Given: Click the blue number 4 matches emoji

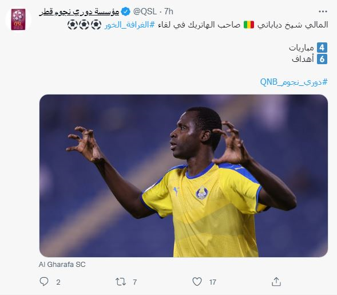Looking at the screenshot, I should 322,48.
